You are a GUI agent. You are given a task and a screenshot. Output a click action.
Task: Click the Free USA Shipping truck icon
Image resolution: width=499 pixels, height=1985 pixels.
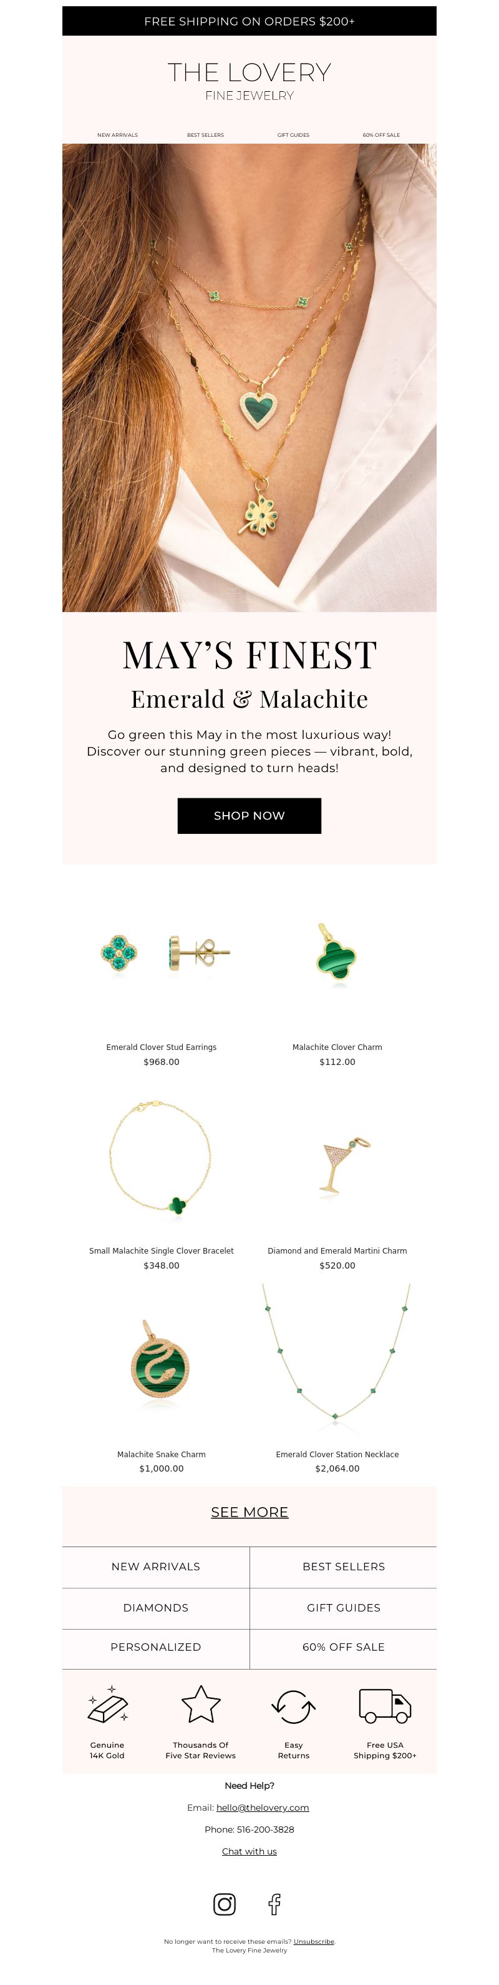coord(385,1705)
